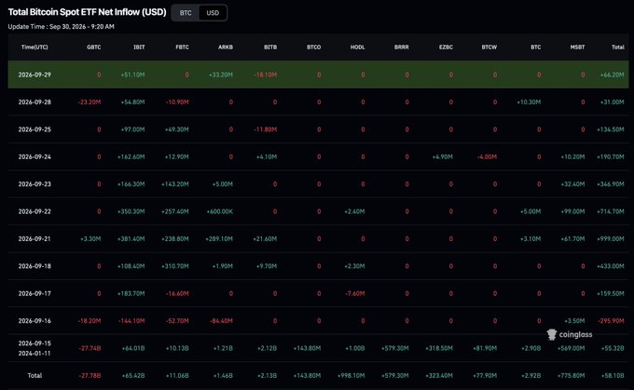Click the +33.20M ARKB value
Image resolution: width=634 pixels, height=390 pixels.
221,74
